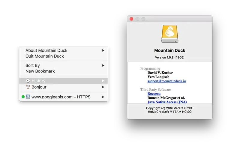Click the Third Party Software heading
Image resolution: width=240 pixels, height=150 pixels.
[x=155, y=89]
